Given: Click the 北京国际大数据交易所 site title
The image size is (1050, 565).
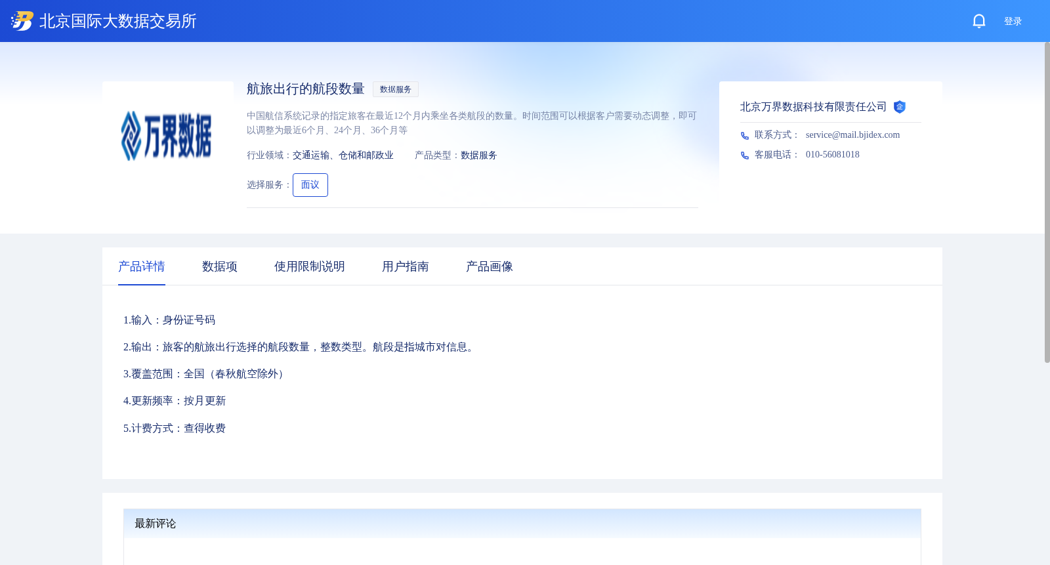Looking at the screenshot, I should (x=118, y=21).
